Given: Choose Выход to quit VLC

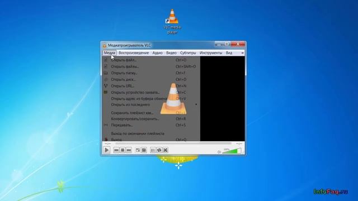Looking at the screenshot, I should [x=151, y=139].
